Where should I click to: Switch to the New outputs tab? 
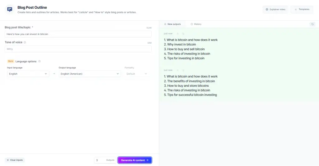coord(172,24)
